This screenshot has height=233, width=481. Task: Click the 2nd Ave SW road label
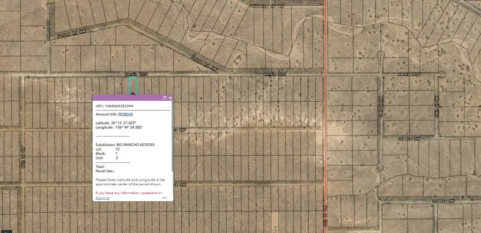443,201
